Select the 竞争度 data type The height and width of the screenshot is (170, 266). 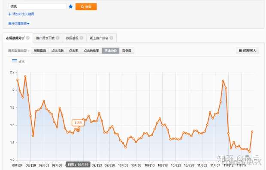pos(127,51)
